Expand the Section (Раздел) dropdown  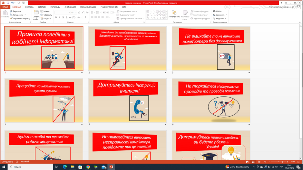pyautogui.click(x=46, y=19)
